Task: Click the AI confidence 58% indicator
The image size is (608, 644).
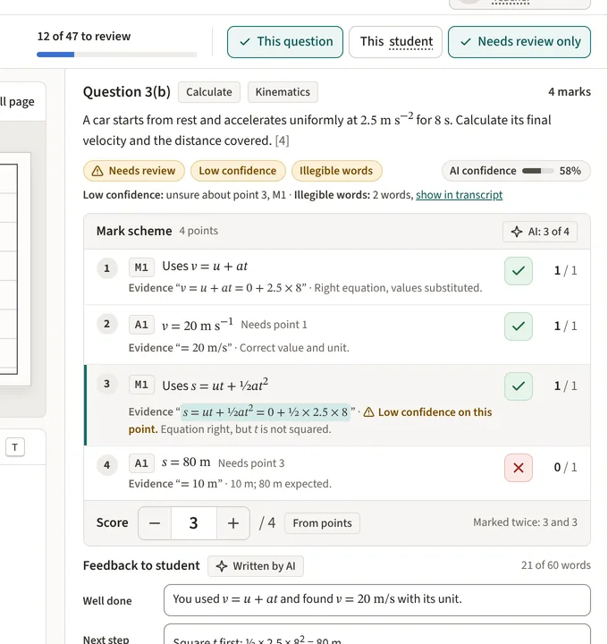Action: [516, 171]
